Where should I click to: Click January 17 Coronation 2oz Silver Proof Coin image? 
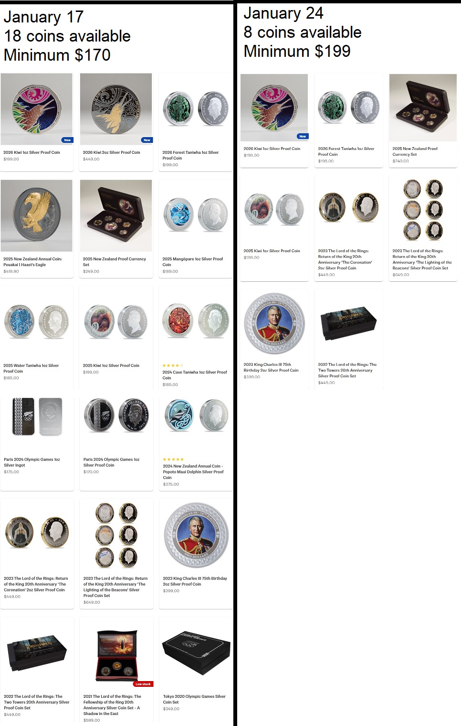[37, 533]
